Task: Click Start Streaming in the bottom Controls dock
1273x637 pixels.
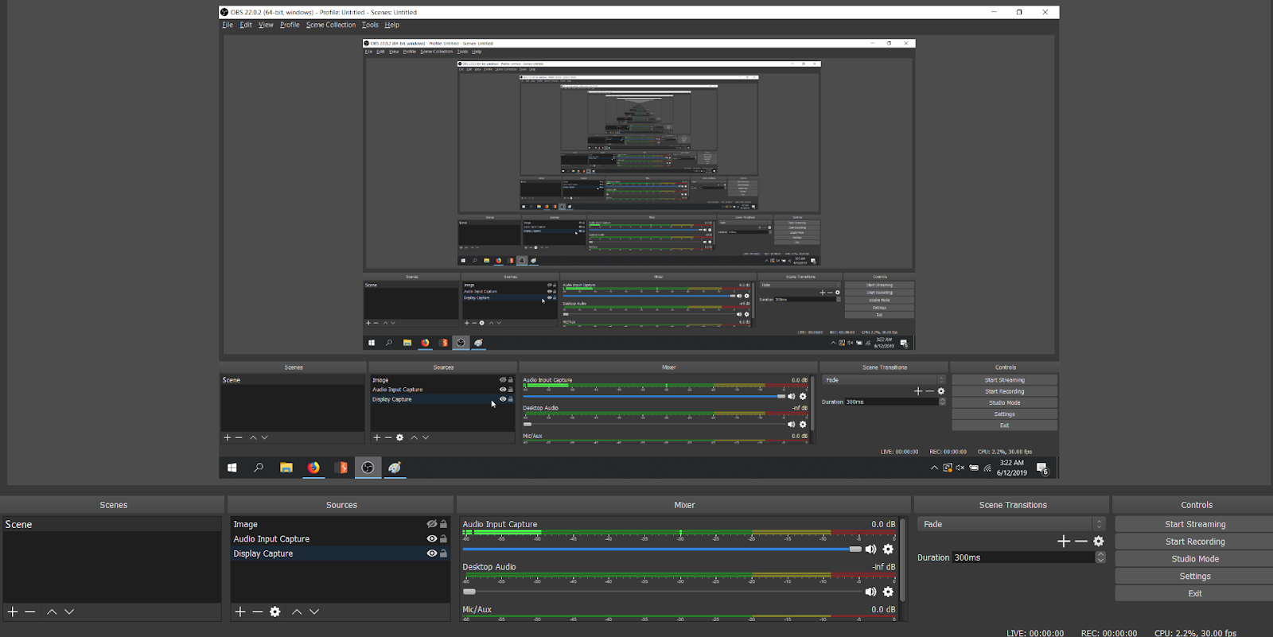Action: point(1194,524)
